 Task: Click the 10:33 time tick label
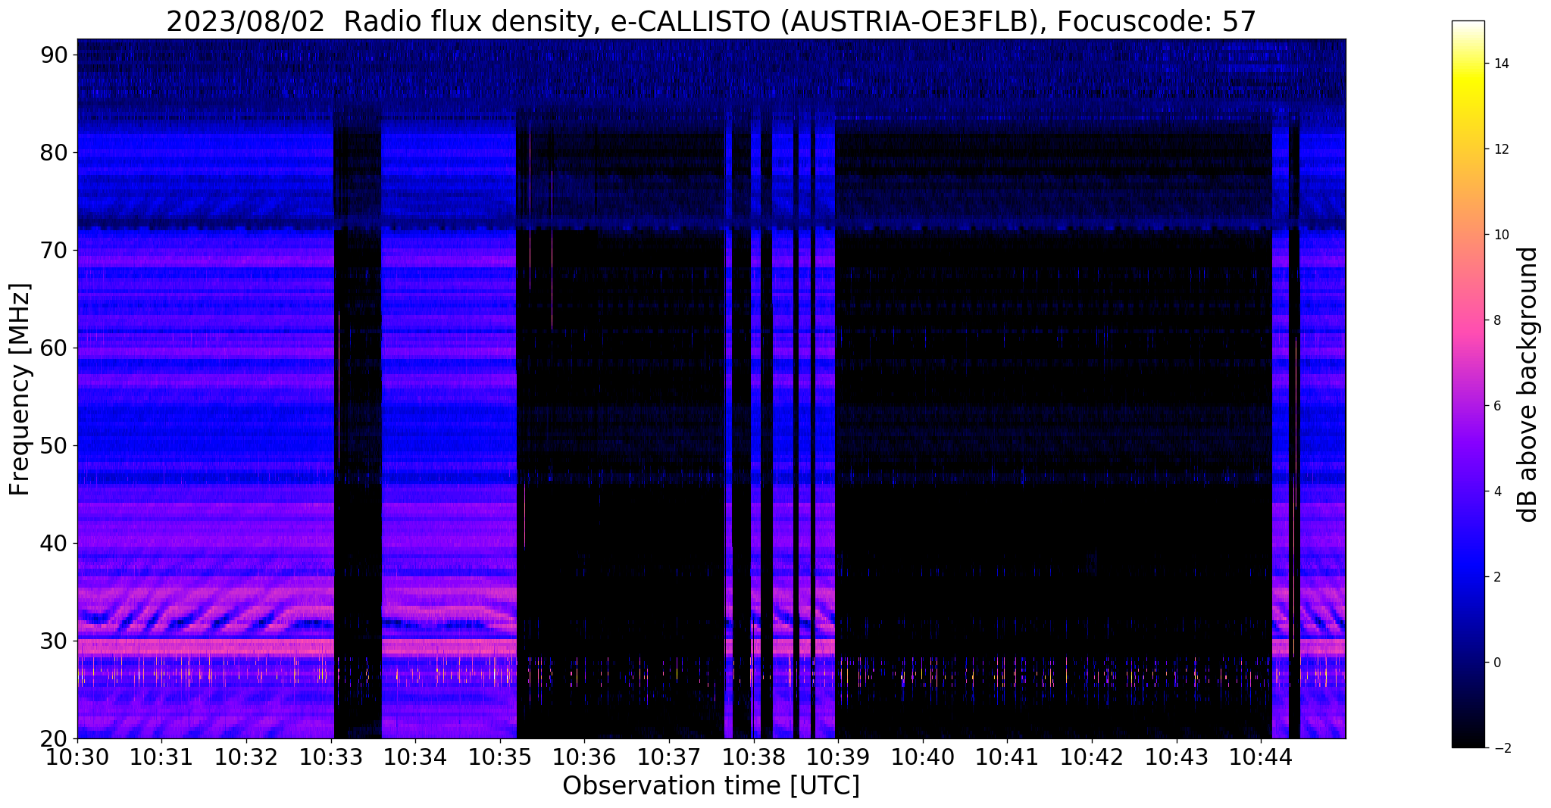(x=330, y=757)
